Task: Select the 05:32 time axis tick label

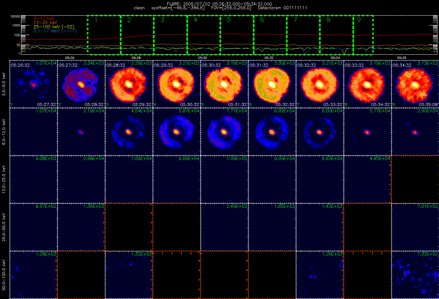Action: click(x=269, y=58)
